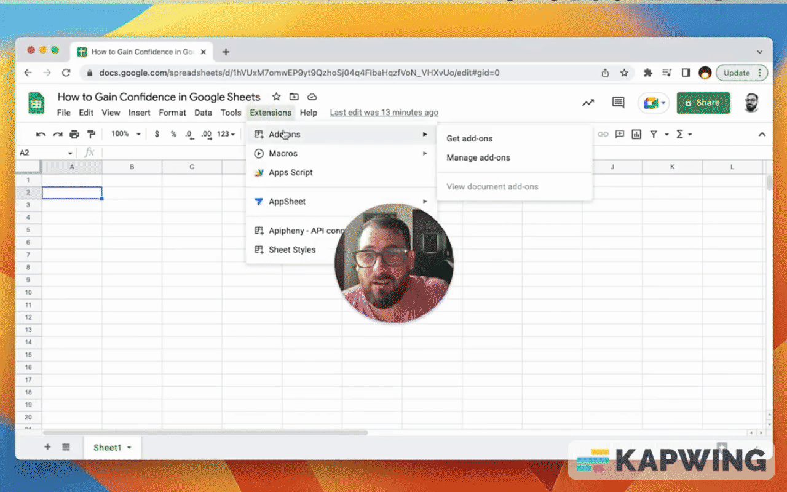The width and height of the screenshot is (787, 492).
Task: Click the green Share button
Action: (x=703, y=103)
